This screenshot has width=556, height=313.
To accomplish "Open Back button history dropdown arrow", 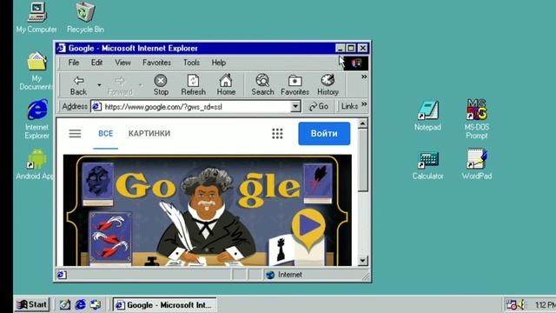I will point(99,85).
